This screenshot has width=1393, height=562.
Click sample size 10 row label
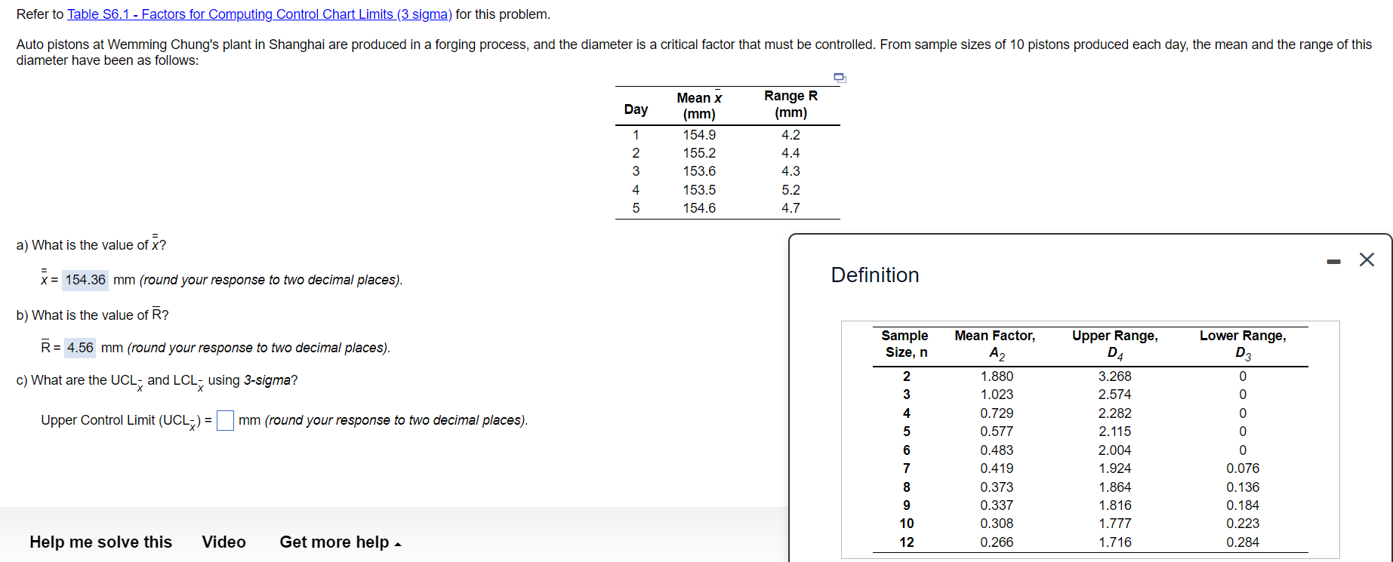click(907, 524)
